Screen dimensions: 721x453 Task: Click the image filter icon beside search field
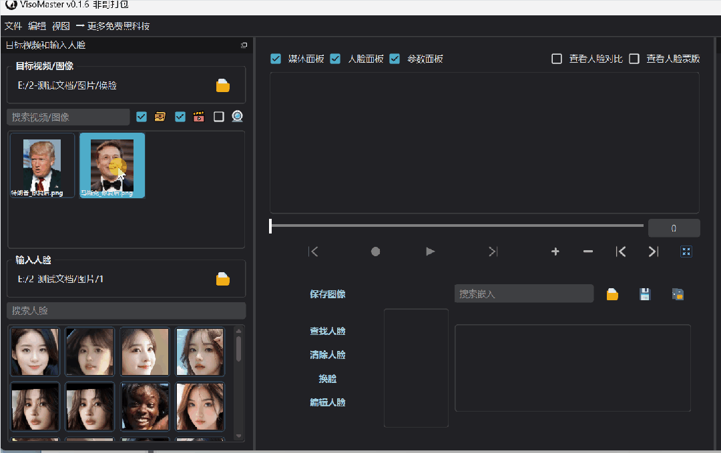click(160, 116)
